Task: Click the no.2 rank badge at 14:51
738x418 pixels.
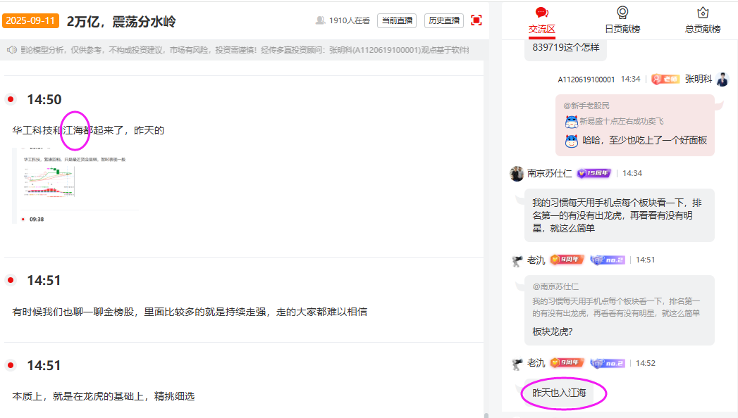Action: pyautogui.click(x=607, y=260)
